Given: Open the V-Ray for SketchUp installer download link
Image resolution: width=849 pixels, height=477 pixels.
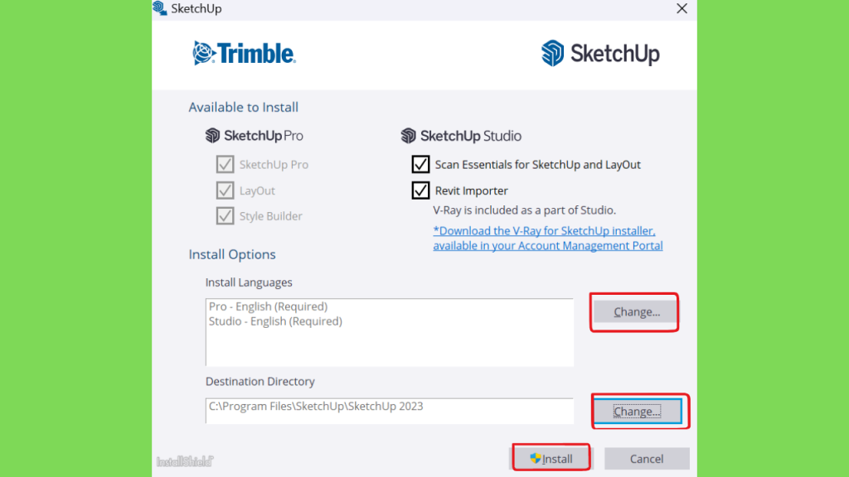Looking at the screenshot, I should pyautogui.click(x=547, y=238).
